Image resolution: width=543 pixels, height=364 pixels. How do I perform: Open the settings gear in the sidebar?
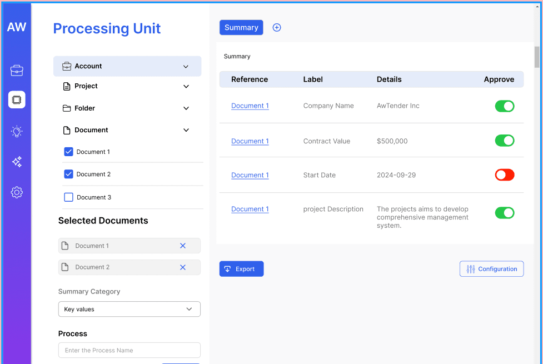pyautogui.click(x=17, y=192)
